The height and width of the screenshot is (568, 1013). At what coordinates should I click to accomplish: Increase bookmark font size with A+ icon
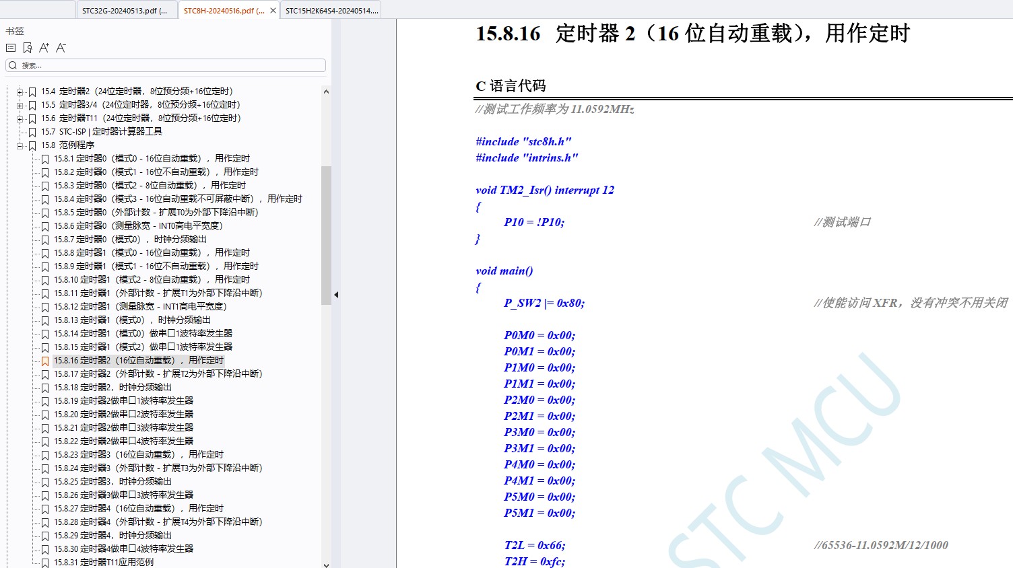point(44,48)
